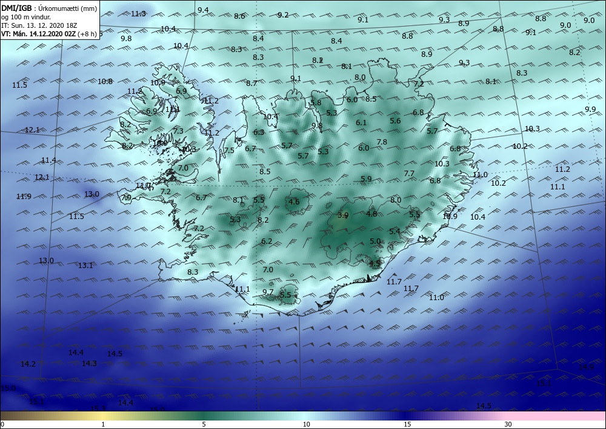Click the 'og 100 m vindur.' subtitle text
This screenshot has height=429, width=606.
click(26, 16)
